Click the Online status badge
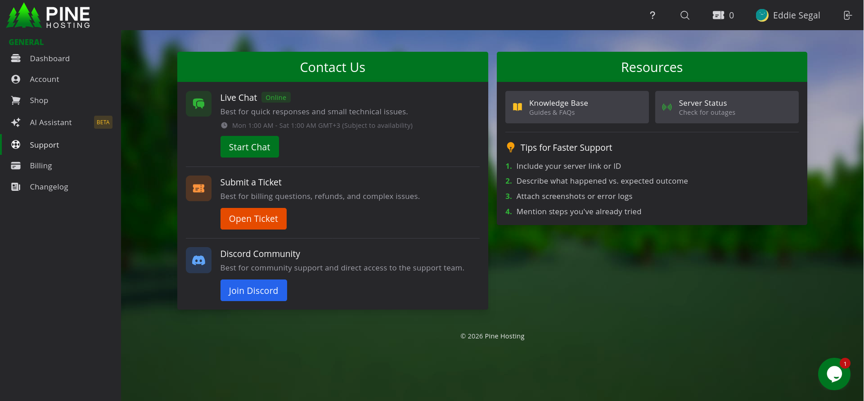 [x=276, y=98]
